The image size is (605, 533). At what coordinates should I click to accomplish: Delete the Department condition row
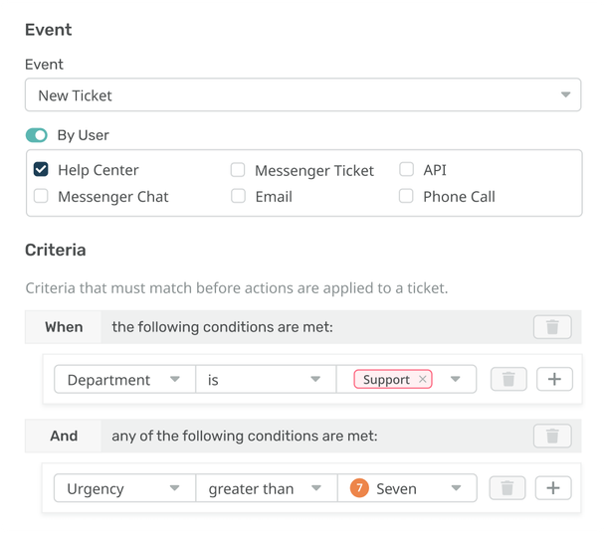pyautogui.click(x=507, y=379)
